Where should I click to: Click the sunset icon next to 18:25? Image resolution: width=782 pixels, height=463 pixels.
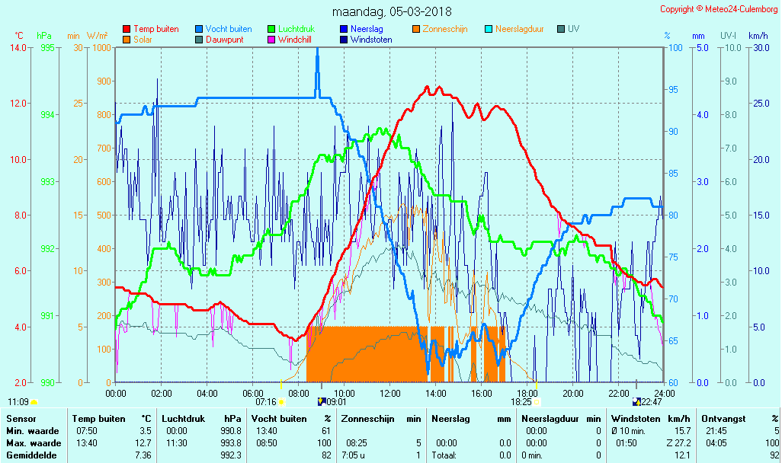click(x=537, y=401)
